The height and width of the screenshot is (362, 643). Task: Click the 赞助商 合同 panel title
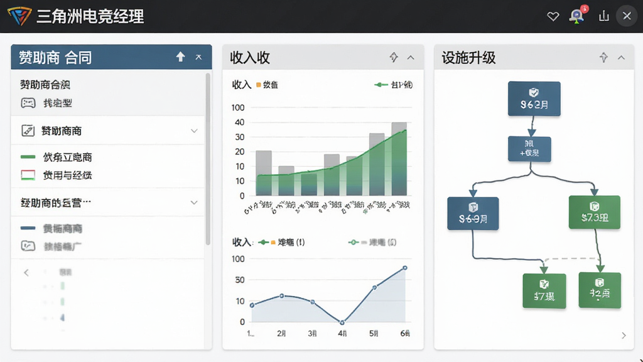point(55,57)
